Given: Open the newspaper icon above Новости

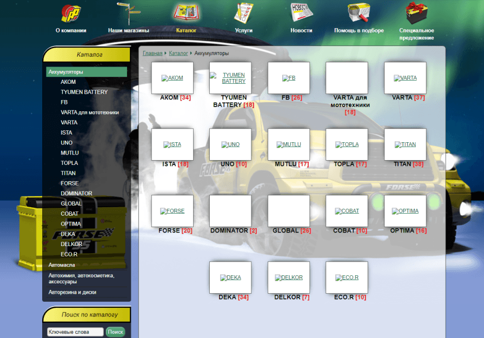Looking at the screenshot, I should click(302, 12).
